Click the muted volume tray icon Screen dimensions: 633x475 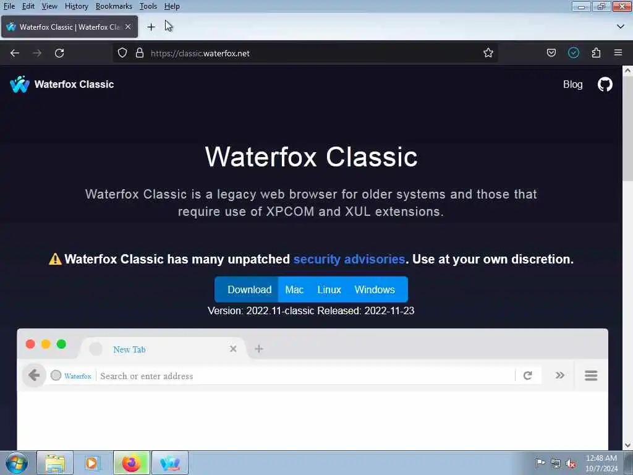click(x=571, y=464)
